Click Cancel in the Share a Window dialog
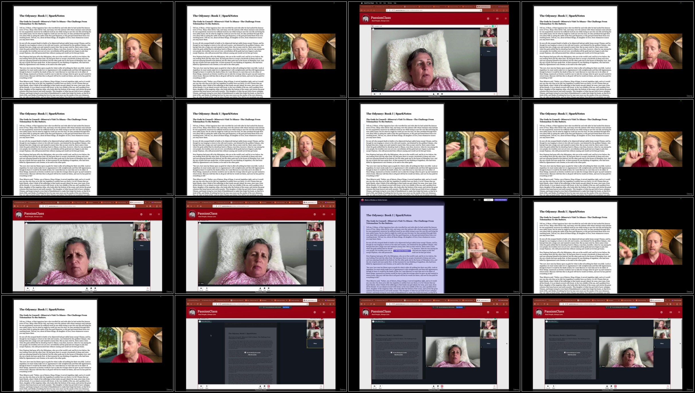This screenshot has height=393, width=695. (488, 200)
